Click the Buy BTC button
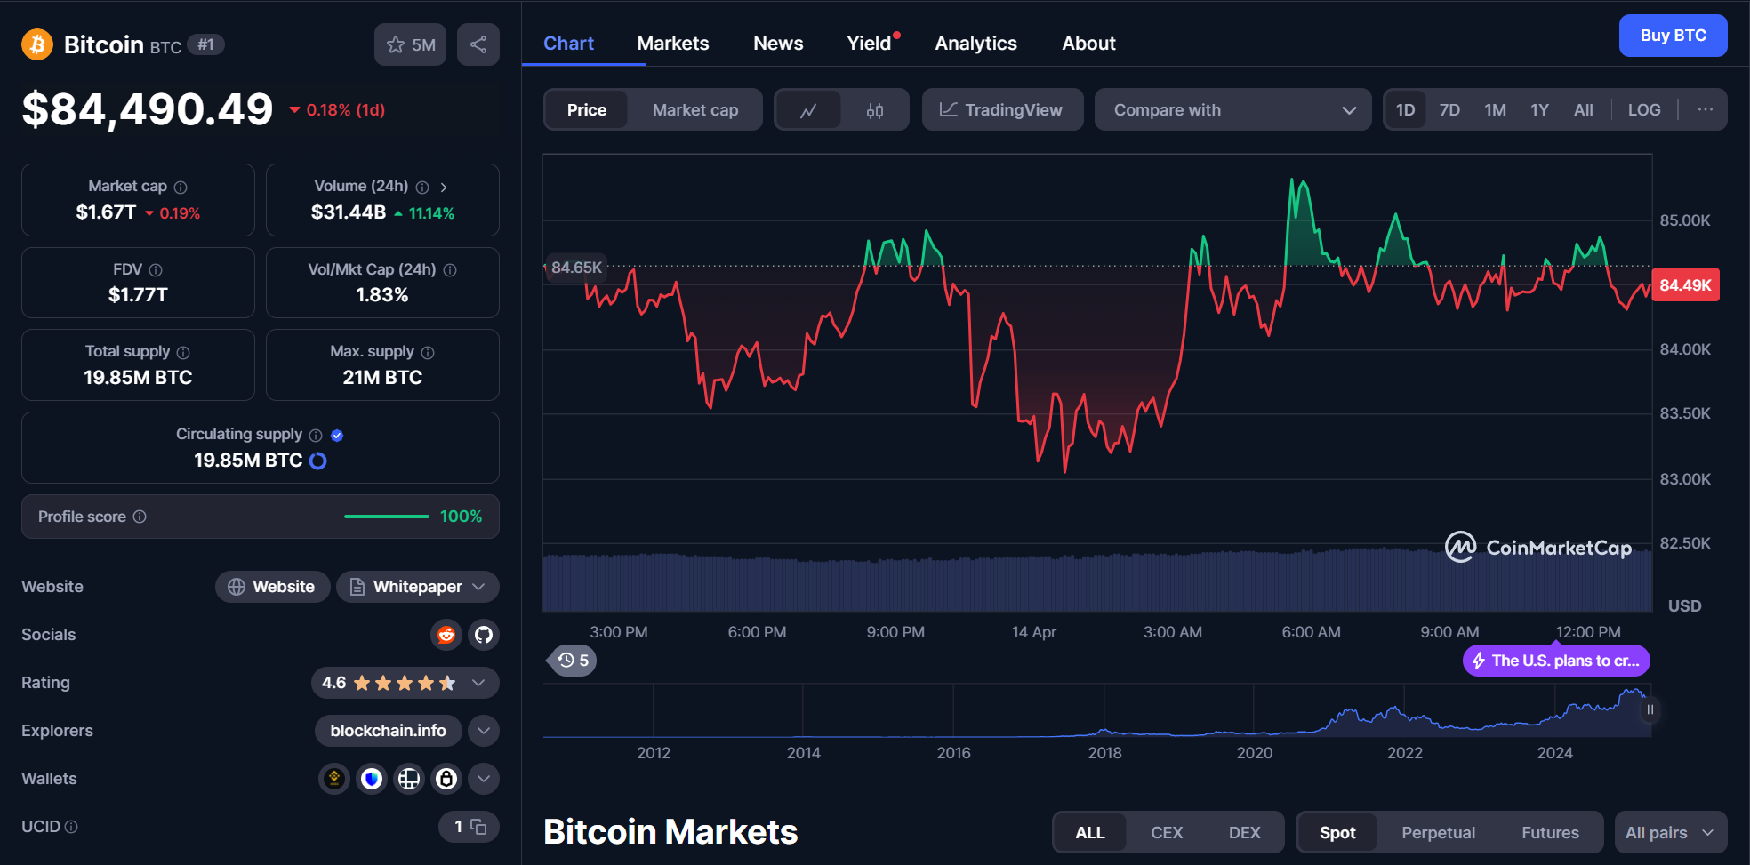 tap(1672, 35)
